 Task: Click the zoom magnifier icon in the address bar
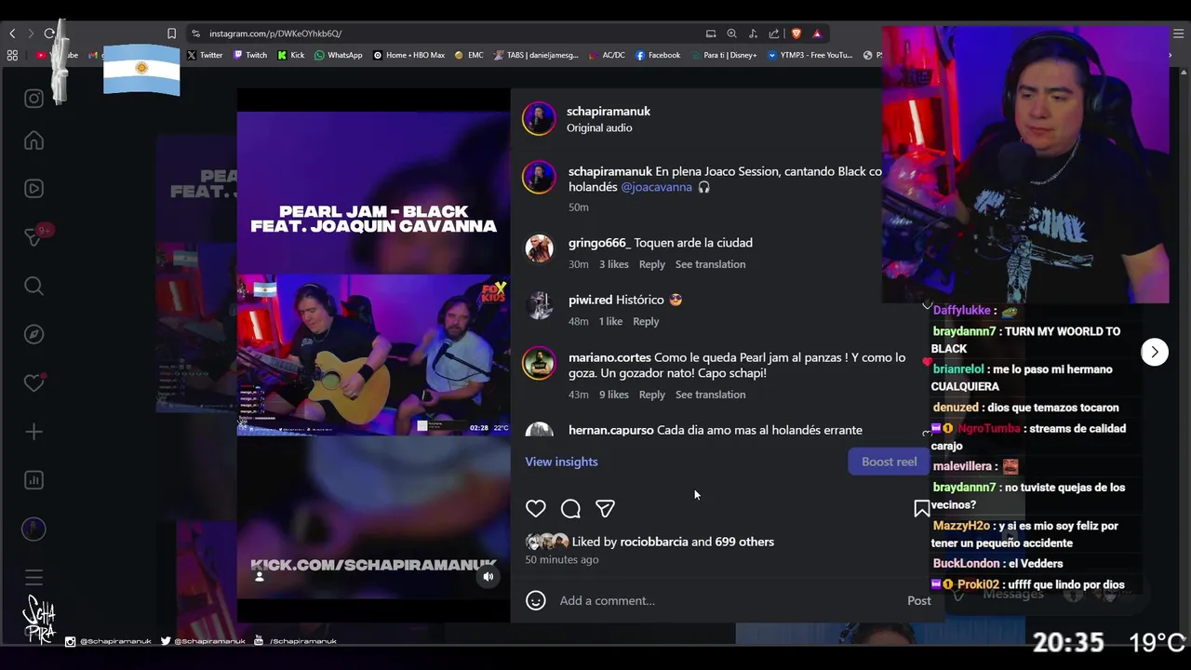click(x=731, y=33)
